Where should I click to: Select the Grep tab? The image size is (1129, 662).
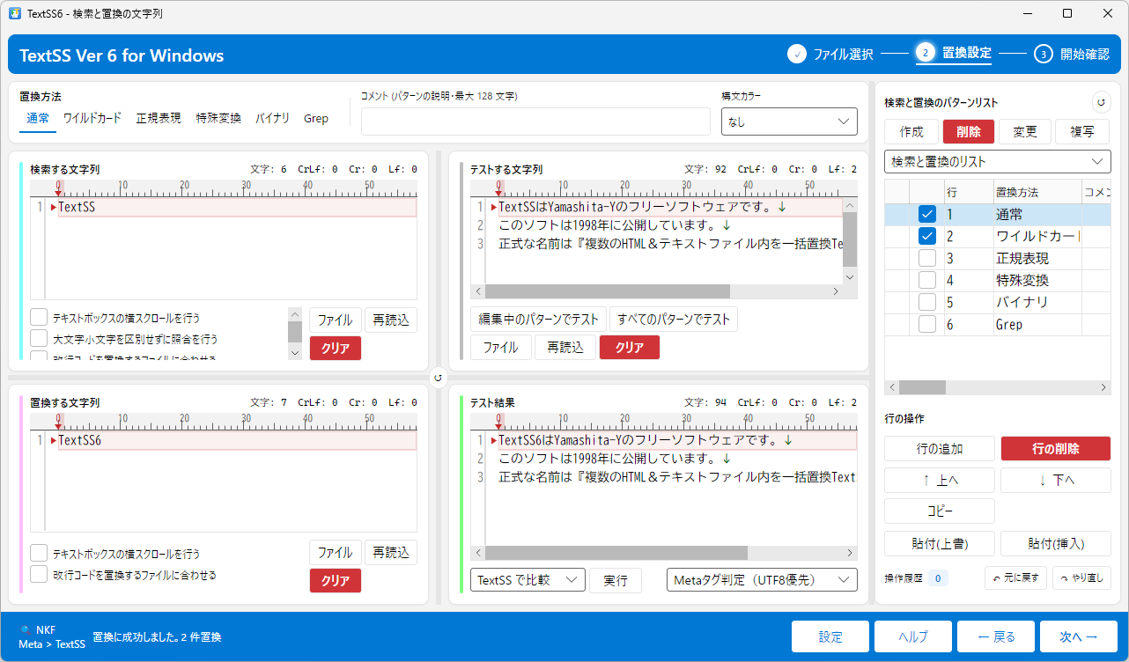pos(316,118)
